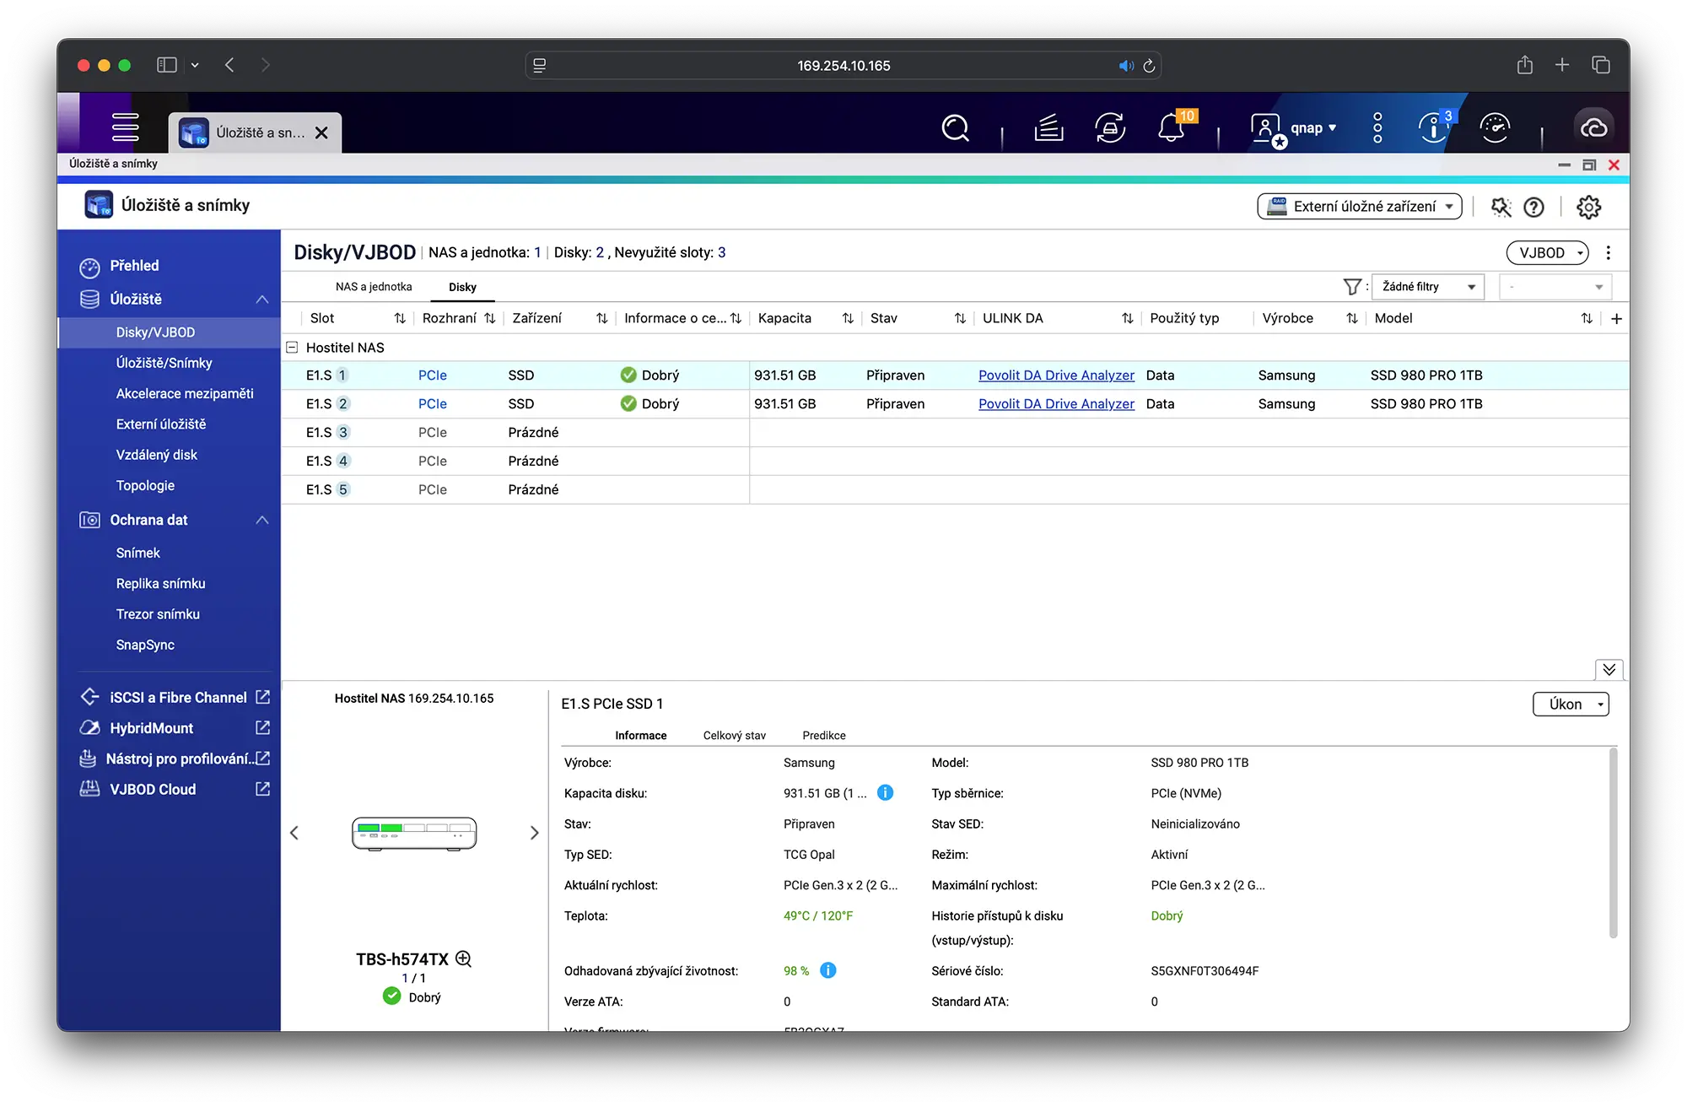The height and width of the screenshot is (1107, 1687).
Task: Click the search magnifier icon
Action: point(955,128)
